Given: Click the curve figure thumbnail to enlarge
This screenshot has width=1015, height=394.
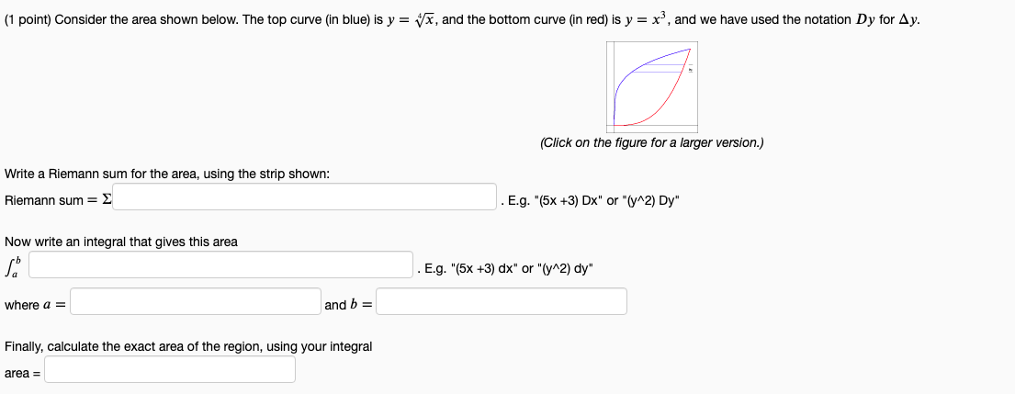Looking at the screenshot, I should click(x=651, y=87).
